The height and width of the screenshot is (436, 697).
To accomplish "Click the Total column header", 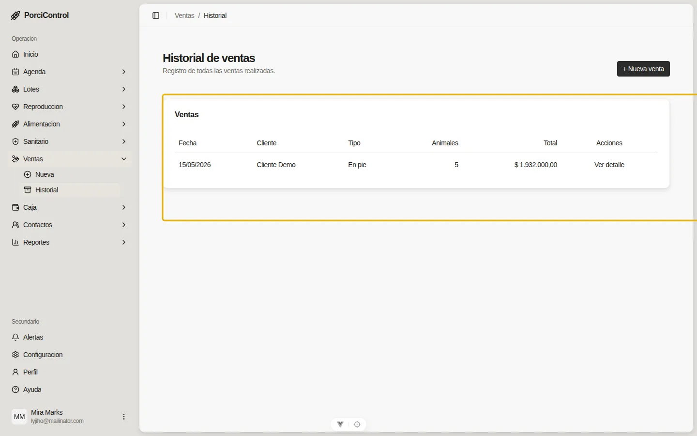I will pos(550,143).
